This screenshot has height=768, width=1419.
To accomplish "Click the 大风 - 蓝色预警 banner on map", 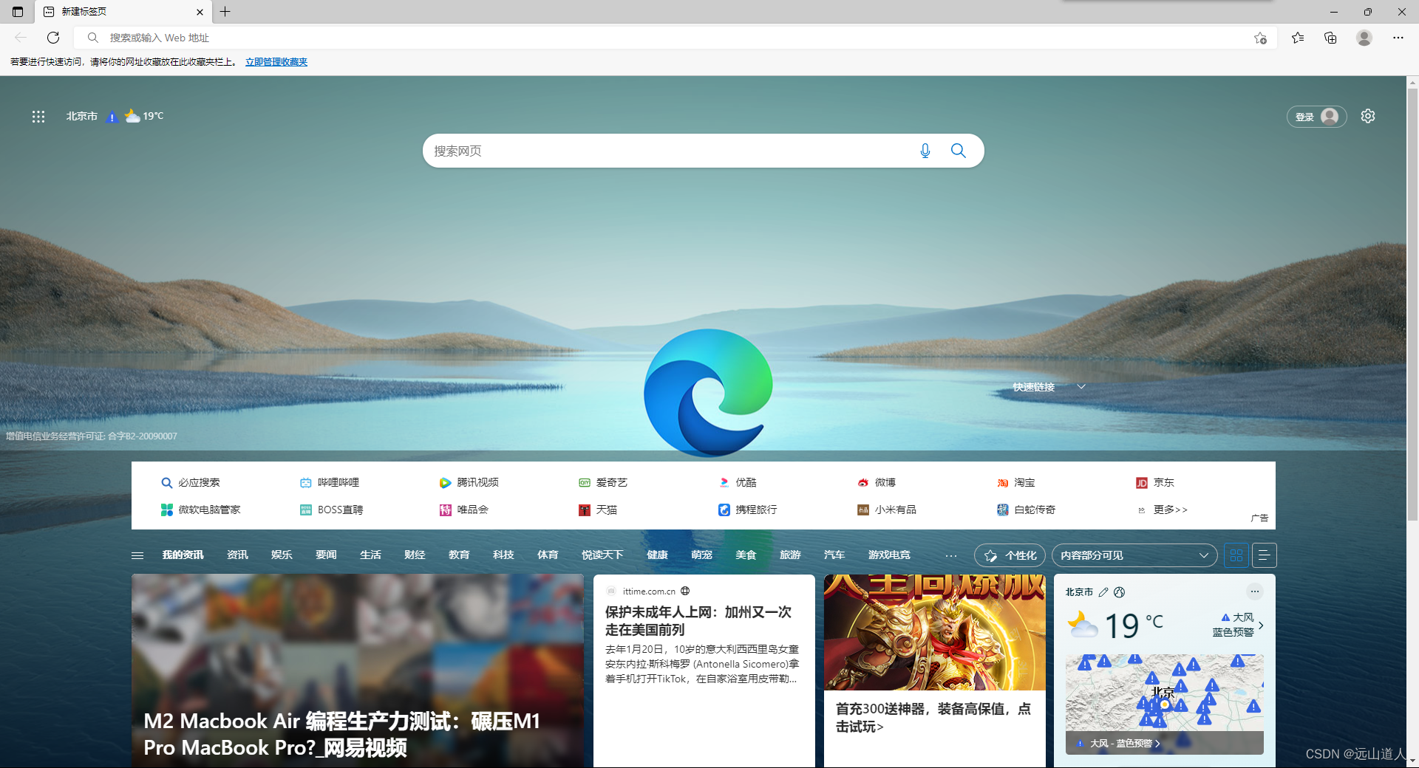I will [1164, 743].
